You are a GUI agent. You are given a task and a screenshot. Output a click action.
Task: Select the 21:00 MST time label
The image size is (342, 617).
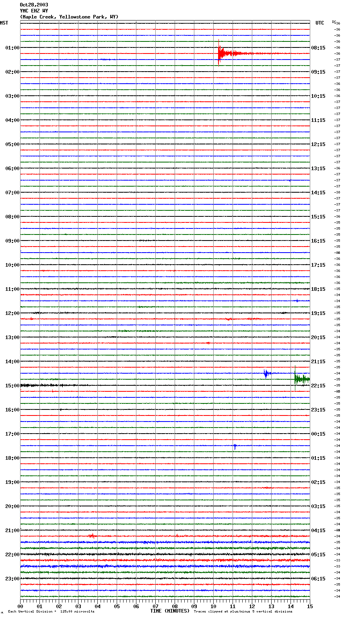coord(12,531)
